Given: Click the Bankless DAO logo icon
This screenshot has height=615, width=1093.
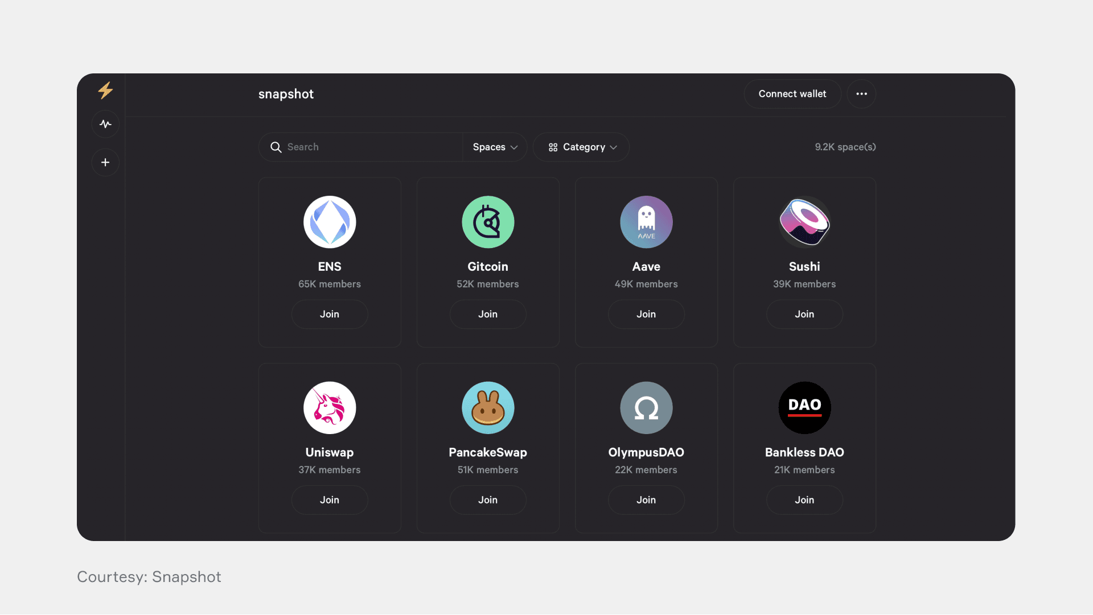Looking at the screenshot, I should pyautogui.click(x=805, y=407).
